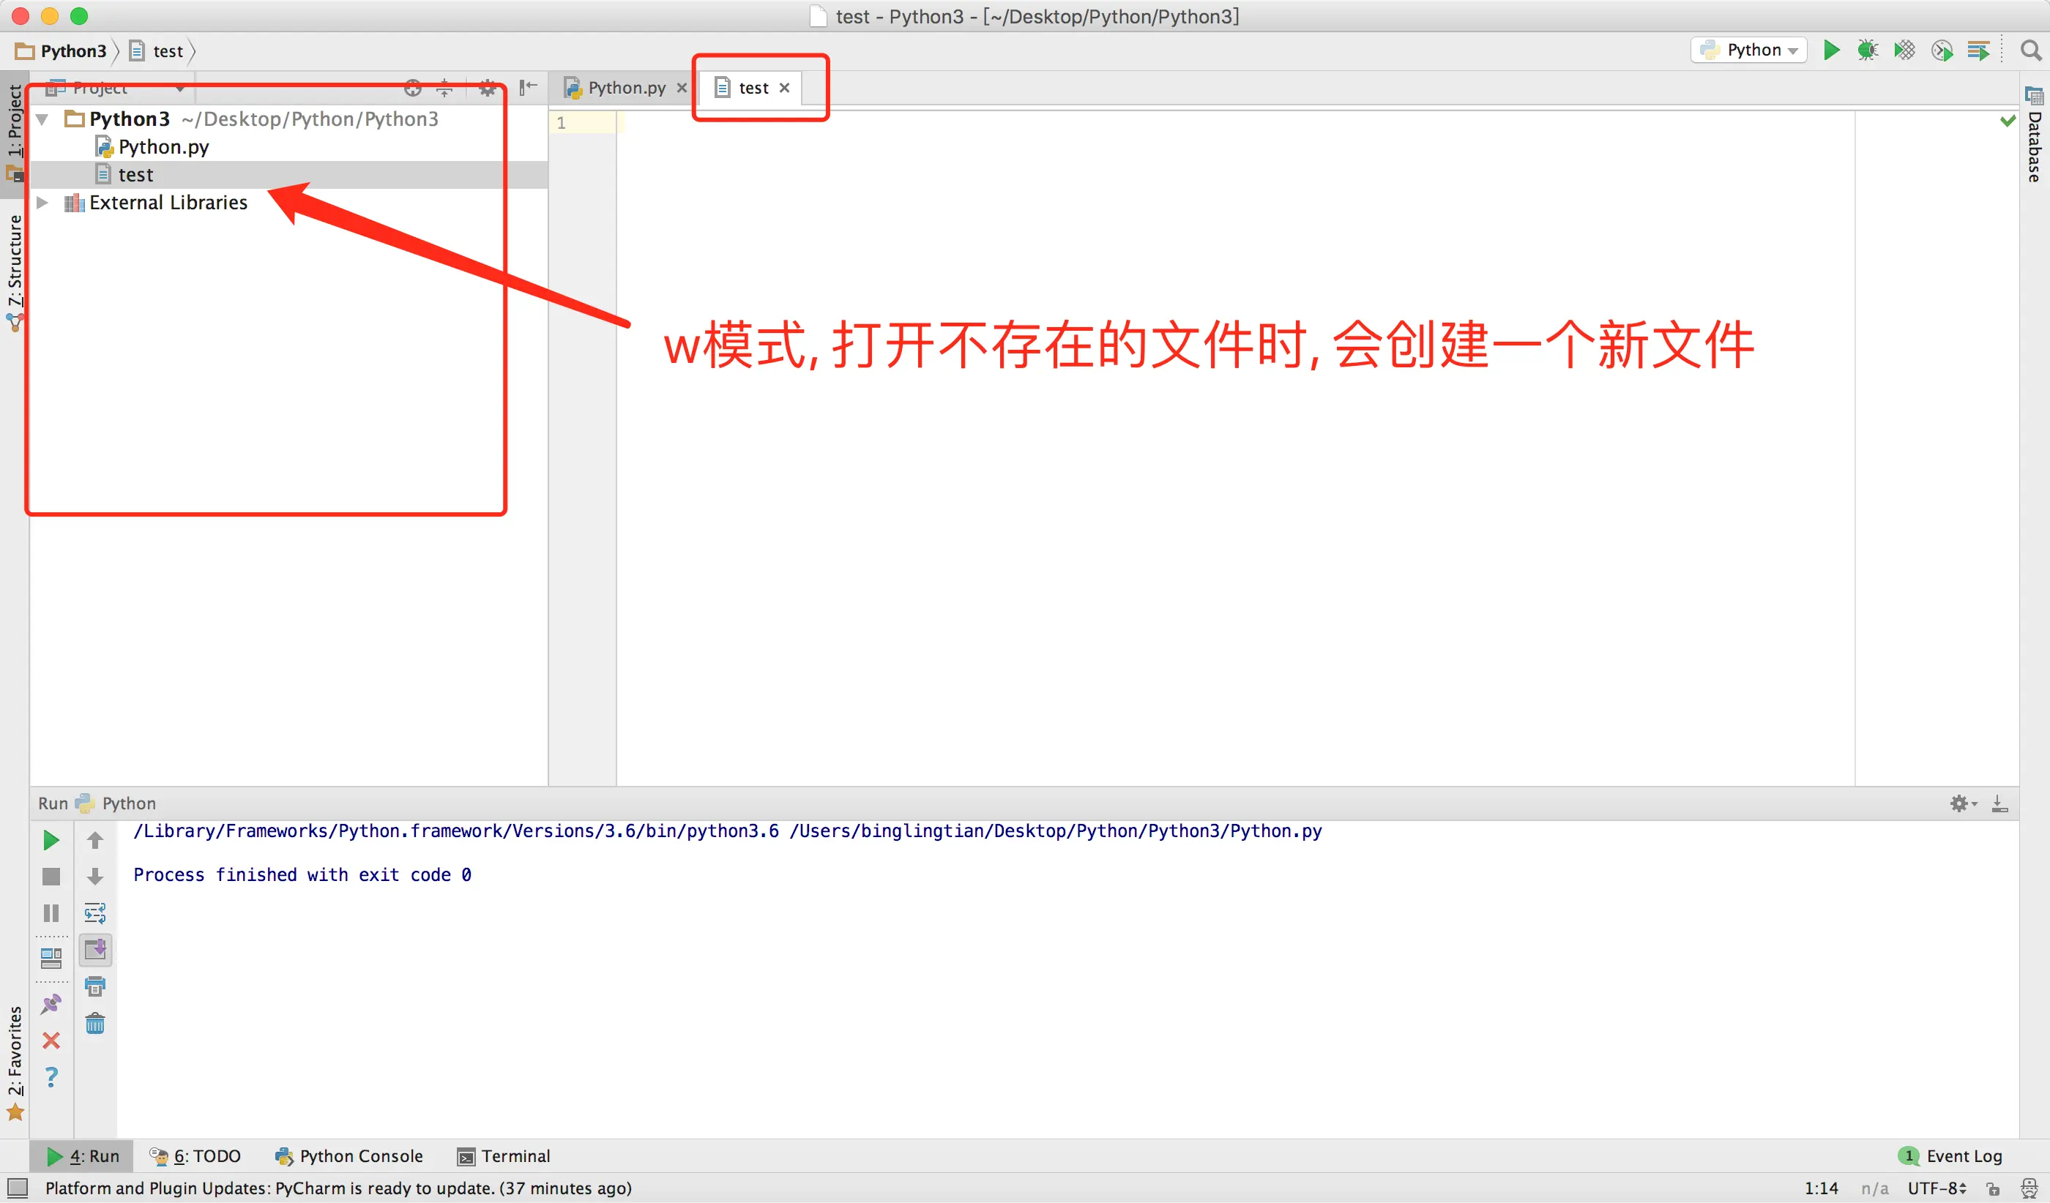Select the test file in project tree
Screen dimensions: 2050x1203
[x=135, y=175]
